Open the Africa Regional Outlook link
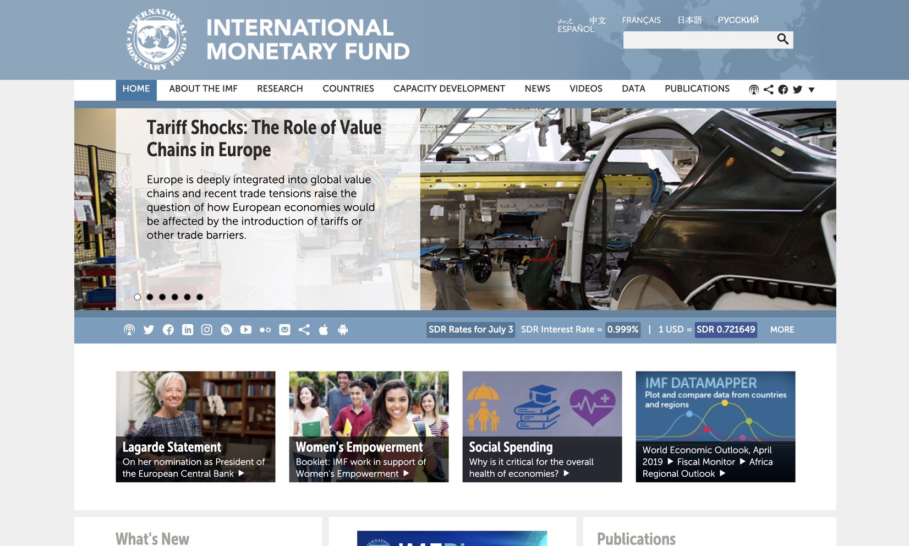 pos(708,468)
